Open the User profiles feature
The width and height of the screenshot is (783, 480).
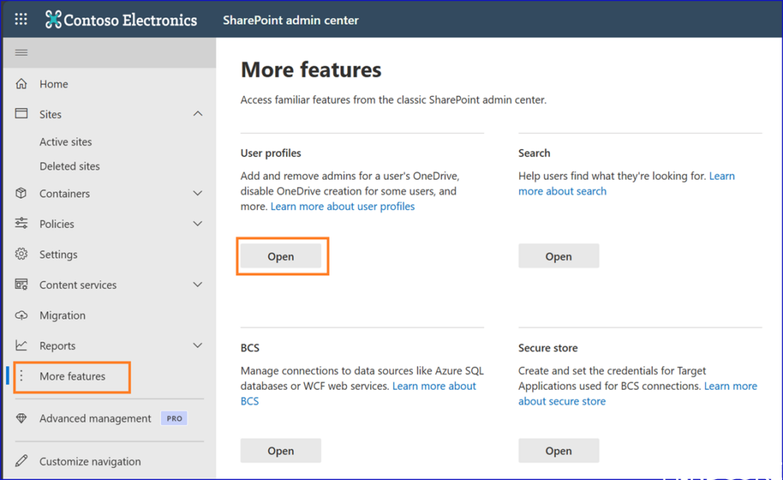tap(281, 257)
